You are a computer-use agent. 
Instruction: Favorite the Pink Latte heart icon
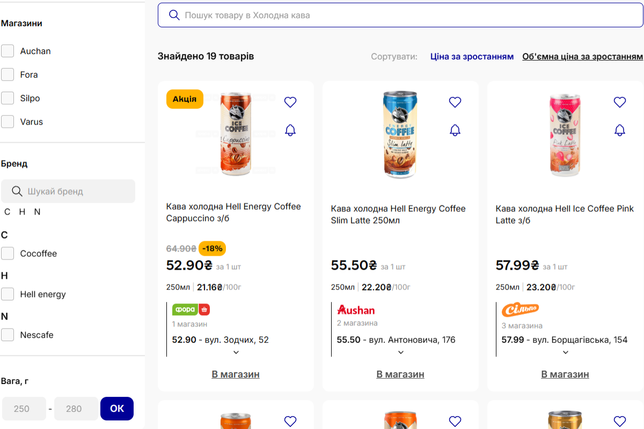(x=620, y=102)
